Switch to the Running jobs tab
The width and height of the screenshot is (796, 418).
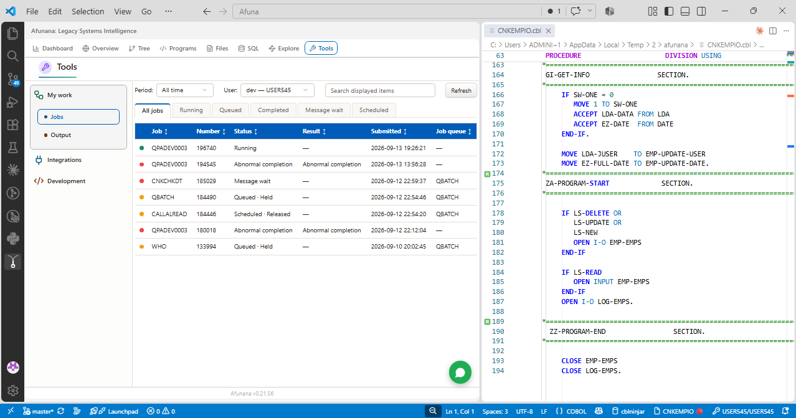(191, 110)
